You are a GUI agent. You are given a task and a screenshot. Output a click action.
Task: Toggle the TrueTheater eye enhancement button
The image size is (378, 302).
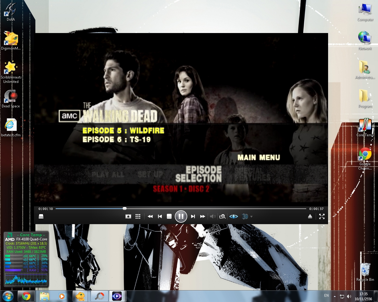(234, 216)
